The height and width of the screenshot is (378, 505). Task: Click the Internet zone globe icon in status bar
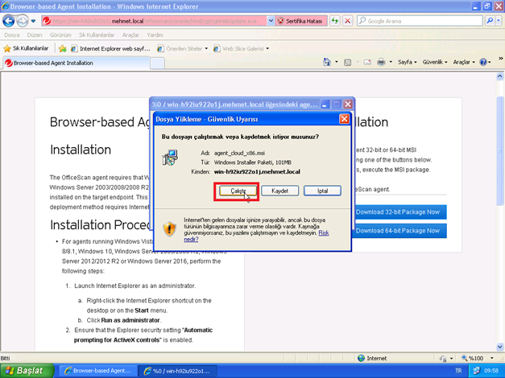(x=362, y=358)
